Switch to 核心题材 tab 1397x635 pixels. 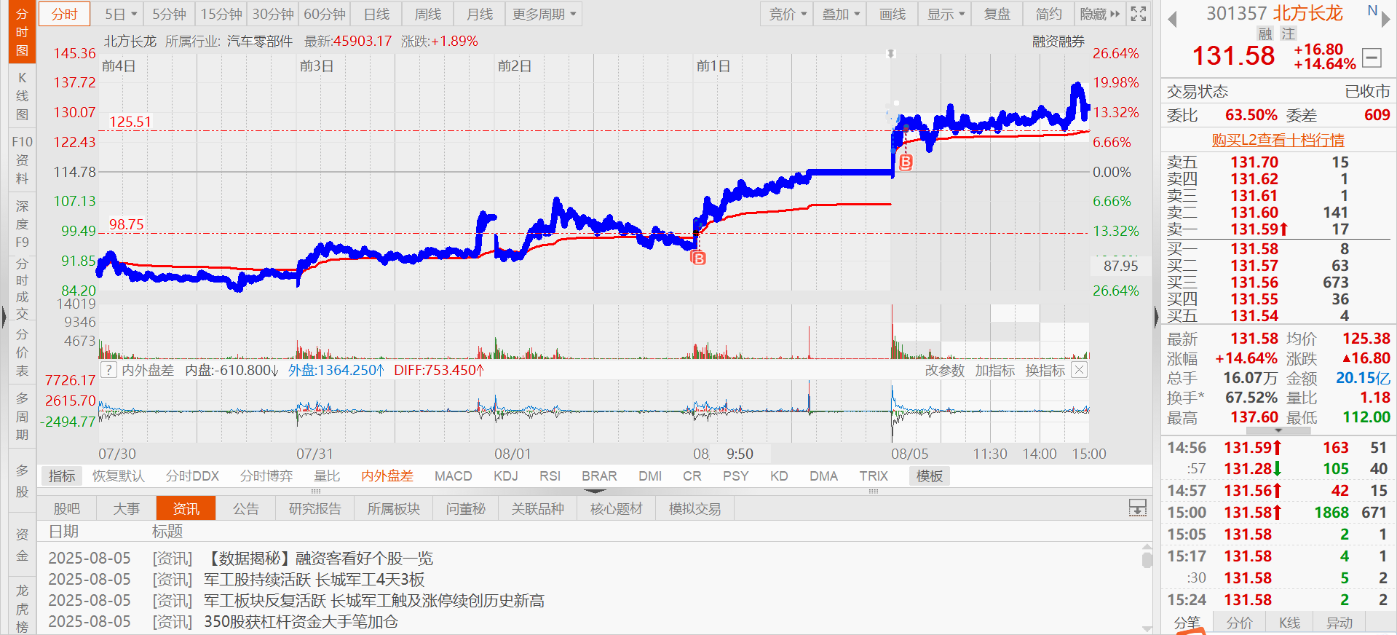617,508
